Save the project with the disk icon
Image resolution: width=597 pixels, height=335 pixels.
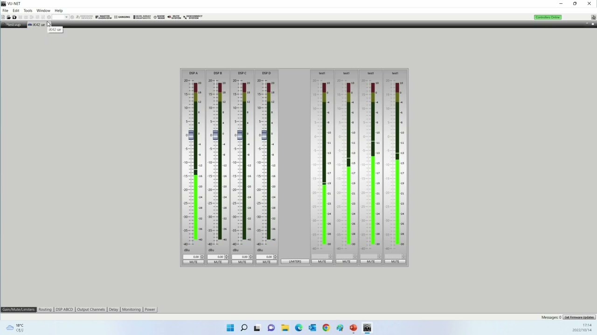pyautogui.click(x=14, y=17)
